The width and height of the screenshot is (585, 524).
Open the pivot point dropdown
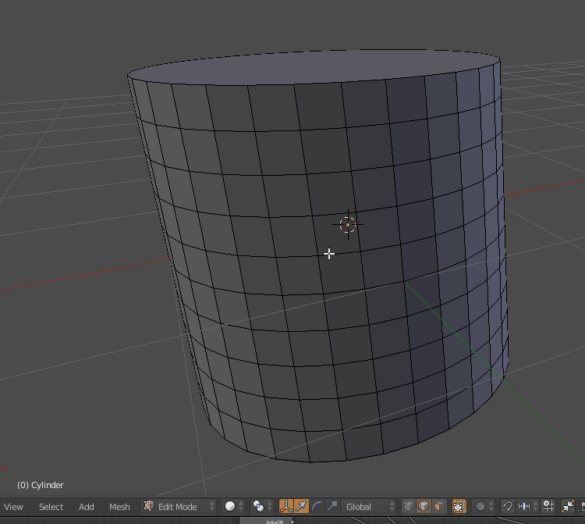[x=261, y=507]
